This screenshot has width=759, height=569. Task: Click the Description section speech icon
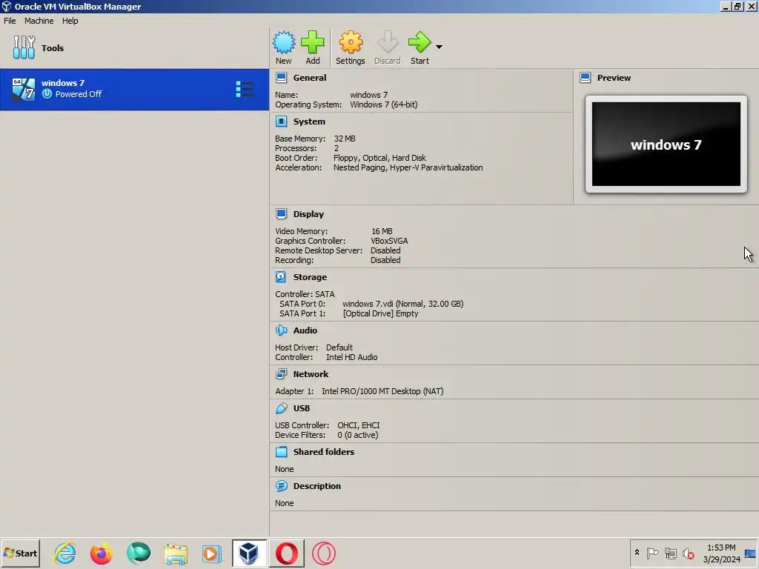click(x=281, y=486)
